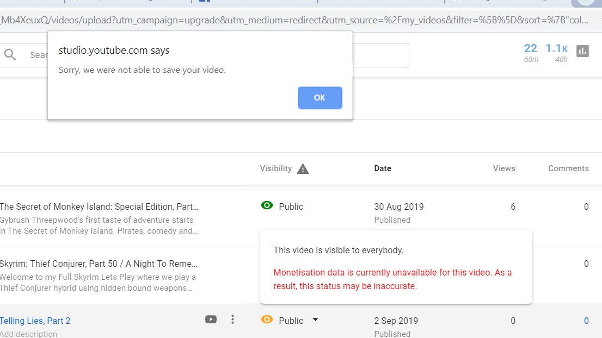
Task: Click orange eye icon for Telling Lies video
Action: point(267,319)
